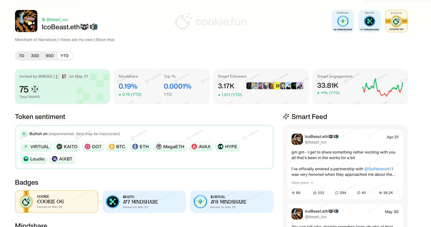
Task: Click the Virtual logo icon in Badges
Action: tap(200, 202)
